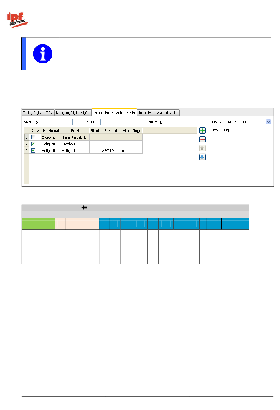The image size is (280, 410).
Task: Open Belegung Digitale I/Os tab
Action: [73, 113]
